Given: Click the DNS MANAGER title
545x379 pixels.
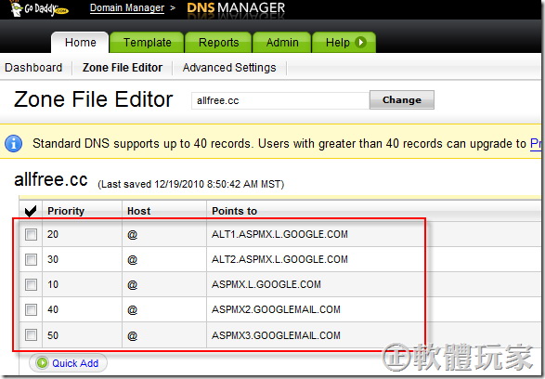Looking at the screenshot, I should click(236, 7).
